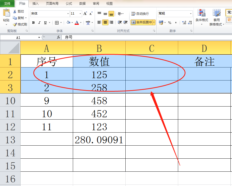Image resolution: width=232 pixels, height=186 pixels.
Task: Open the 文件 menu
Action: click(8, 4)
